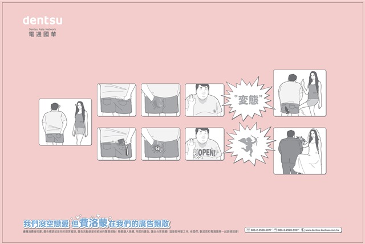Select the first panel with man and woman
The width and height of the screenshot is (365, 244).
click(65, 121)
